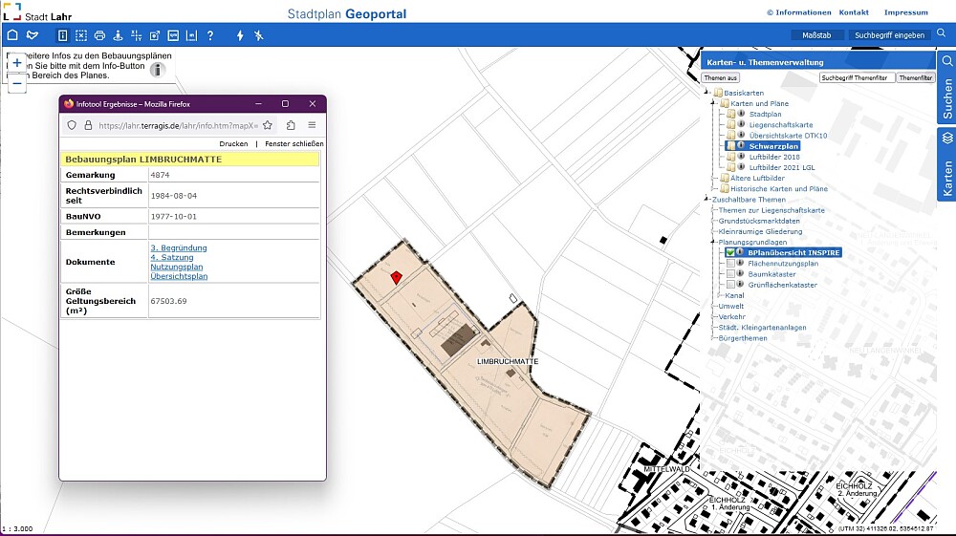Open help via the question mark icon
This screenshot has height=536, width=956.
(x=210, y=35)
